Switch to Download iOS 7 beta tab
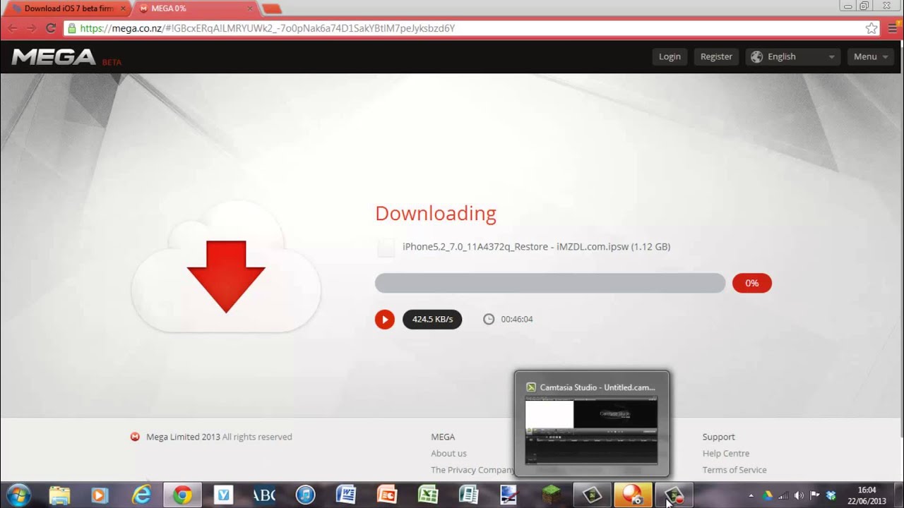Screen dimensions: 904x508 click(69, 8)
